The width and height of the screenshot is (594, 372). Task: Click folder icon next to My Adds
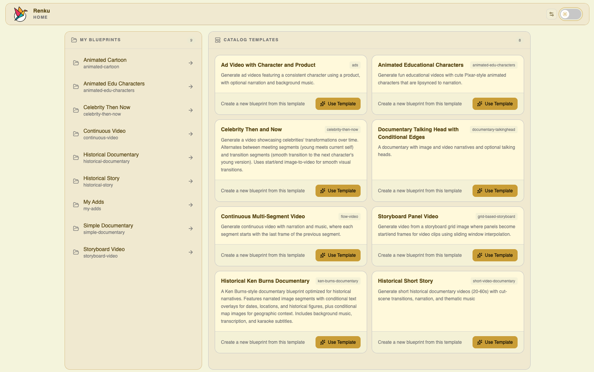click(76, 205)
